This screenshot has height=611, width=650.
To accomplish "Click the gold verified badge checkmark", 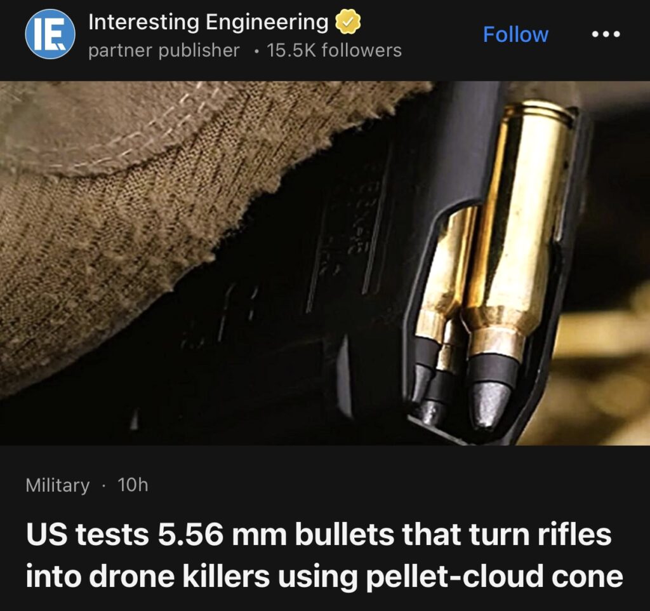I will [x=347, y=22].
